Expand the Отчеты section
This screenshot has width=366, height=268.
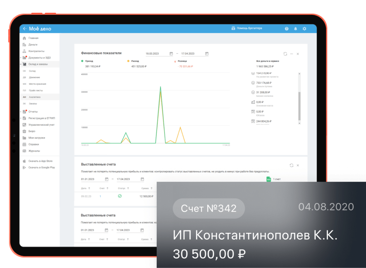(21, 112)
